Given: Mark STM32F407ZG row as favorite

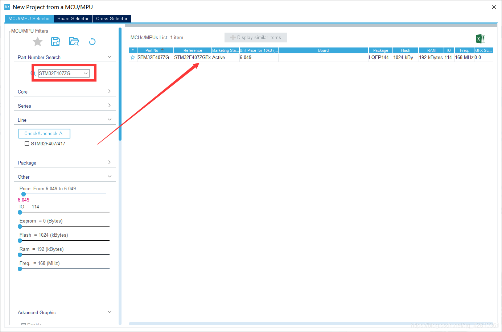Looking at the screenshot, I should click(133, 58).
